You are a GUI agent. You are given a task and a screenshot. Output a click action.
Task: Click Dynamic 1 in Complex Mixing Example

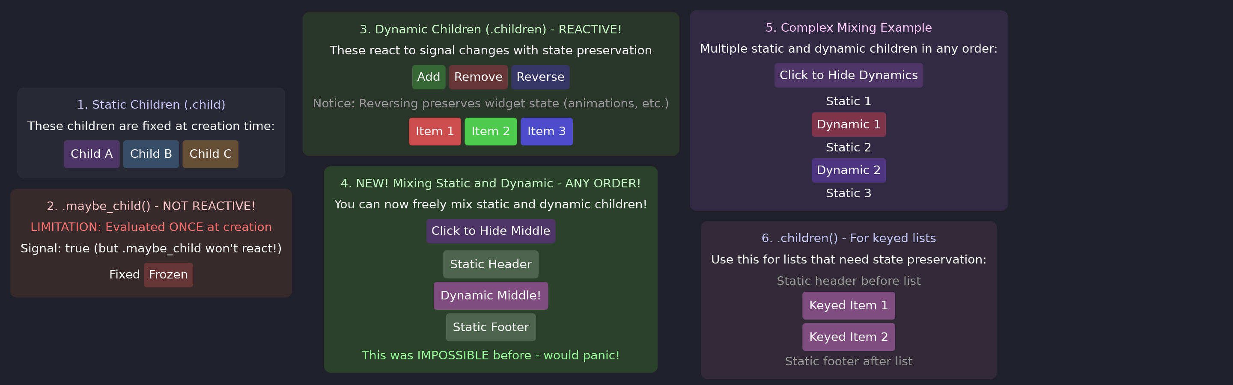click(848, 124)
